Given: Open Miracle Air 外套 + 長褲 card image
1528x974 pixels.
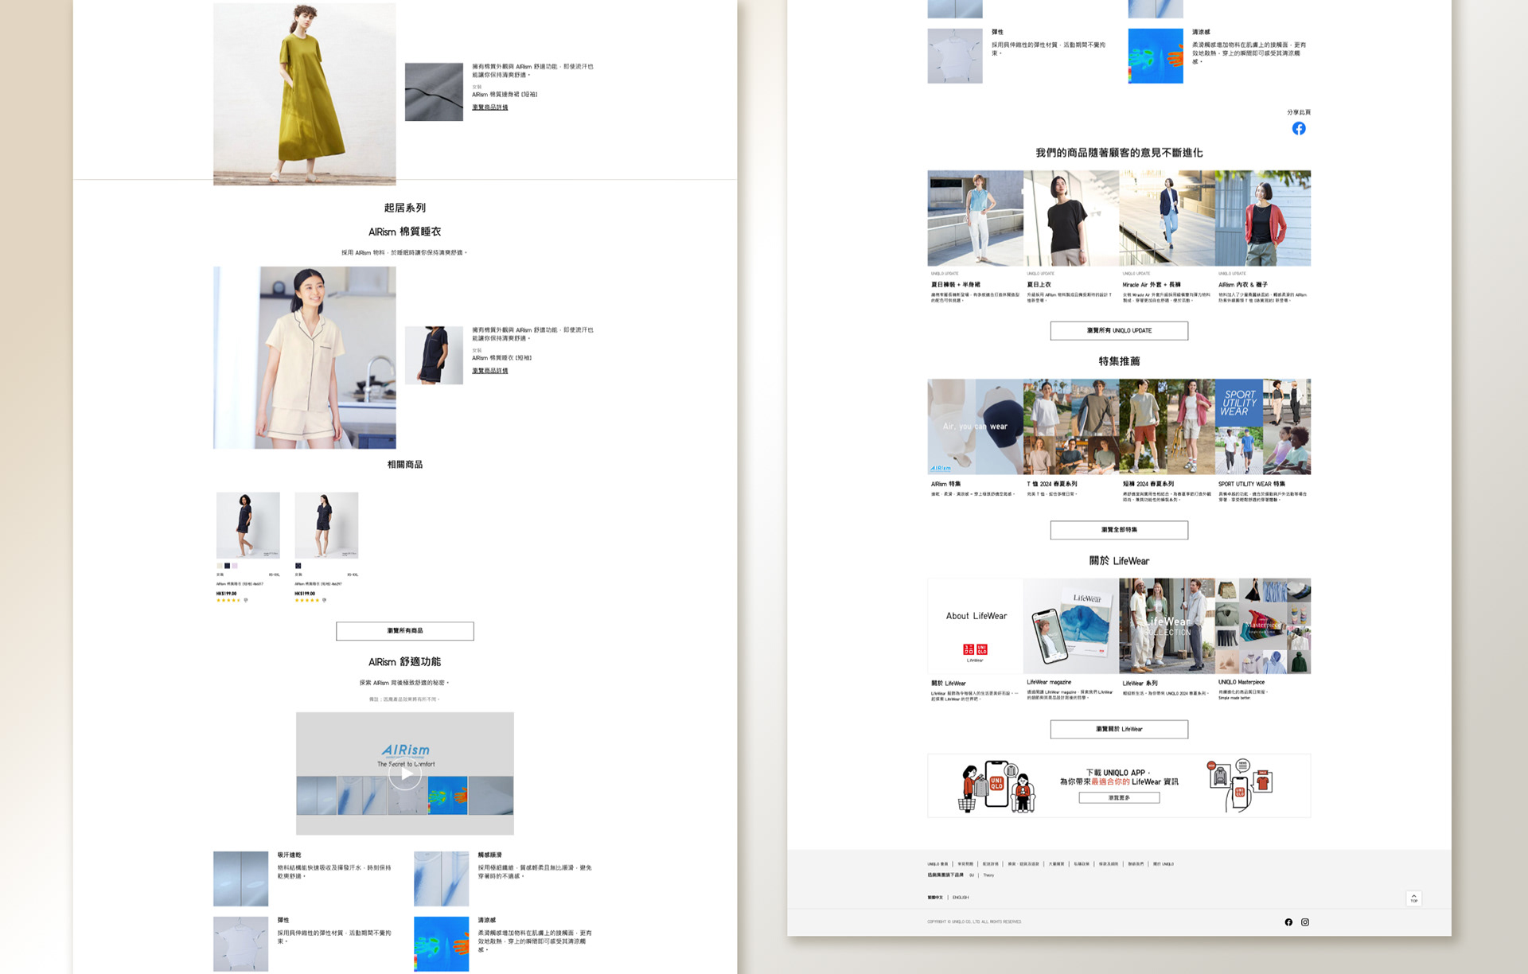Looking at the screenshot, I should pyautogui.click(x=1167, y=218).
